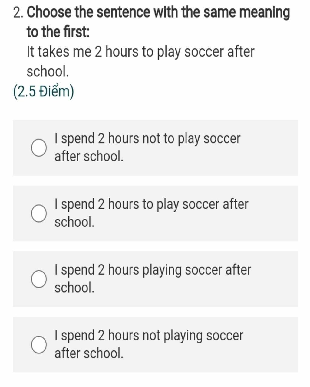This screenshot has height=387, width=310.
Task: Select radio for 'not to play soccer' answer
Action: click(39, 148)
